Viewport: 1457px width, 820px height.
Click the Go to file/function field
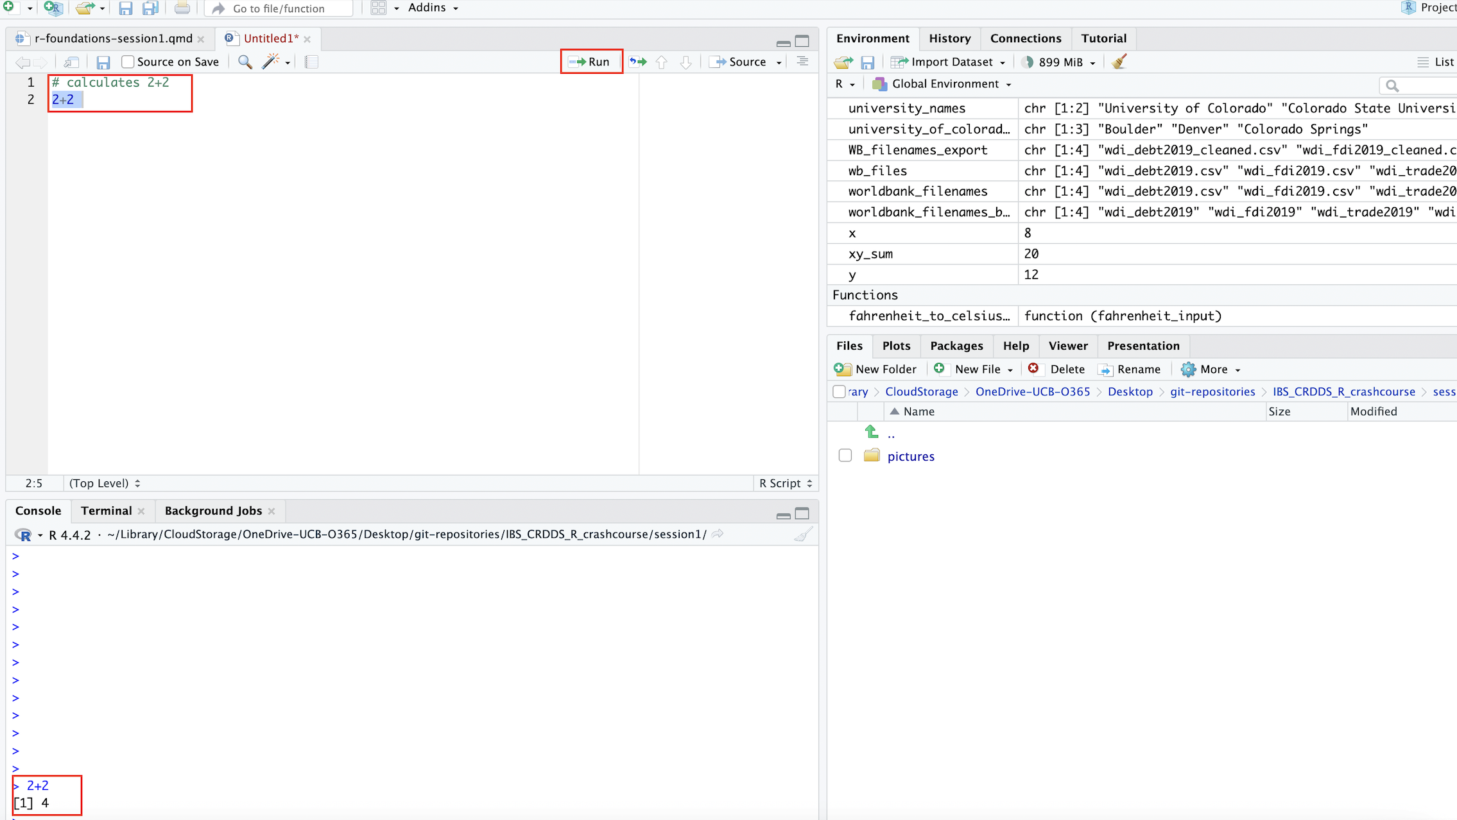(x=279, y=8)
